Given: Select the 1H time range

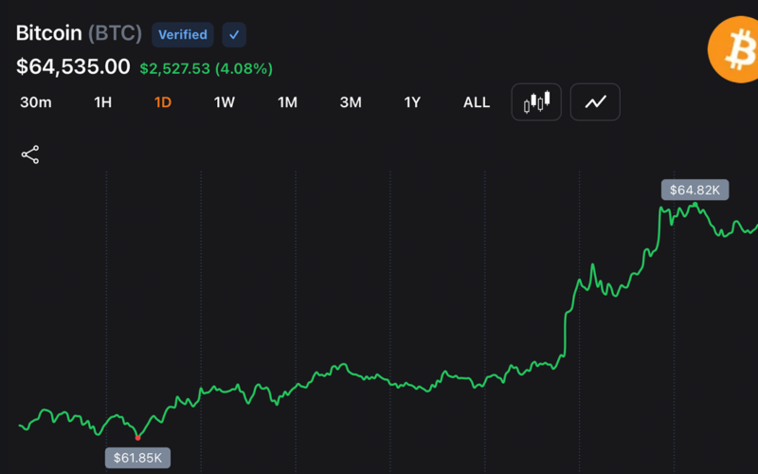Looking at the screenshot, I should pyautogui.click(x=102, y=102).
